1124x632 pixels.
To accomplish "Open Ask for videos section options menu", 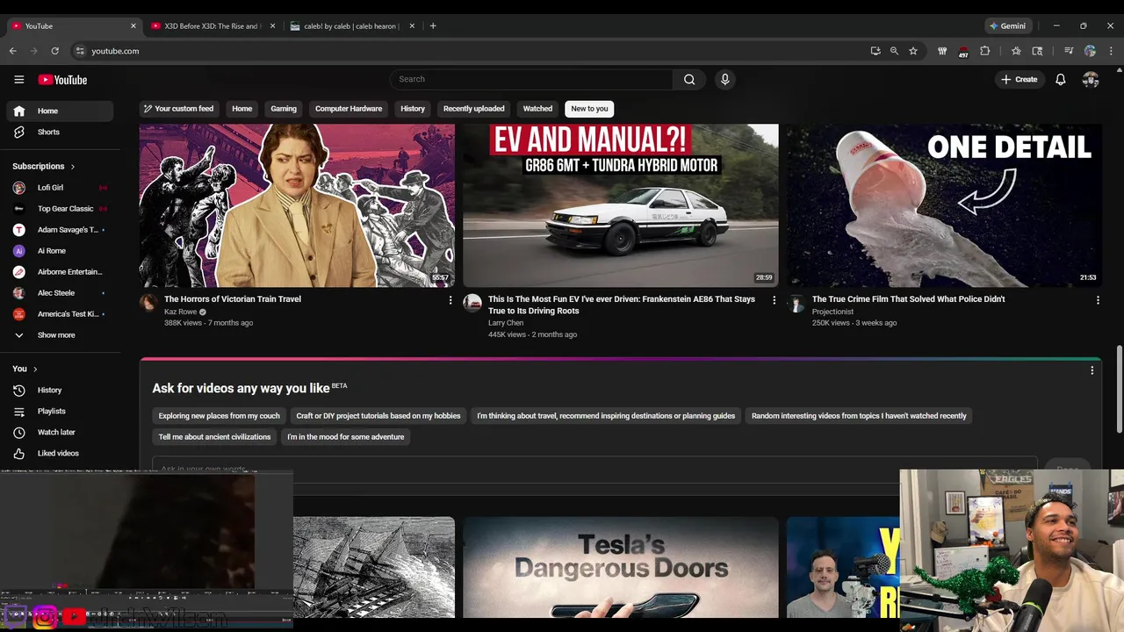I will pyautogui.click(x=1092, y=370).
